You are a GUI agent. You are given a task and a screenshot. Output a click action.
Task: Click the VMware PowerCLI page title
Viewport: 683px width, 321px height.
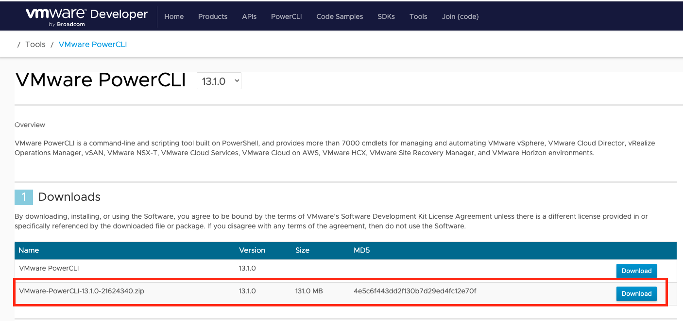tap(101, 80)
